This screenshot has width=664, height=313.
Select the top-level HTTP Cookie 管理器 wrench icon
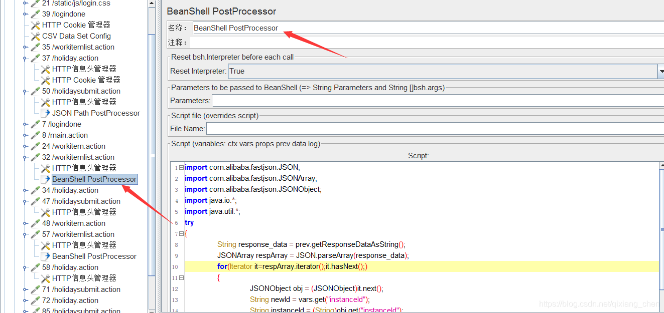(35, 25)
